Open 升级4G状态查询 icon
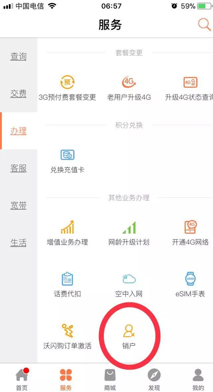The width and height of the screenshot is (213, 392). click(x=190, y=82)
